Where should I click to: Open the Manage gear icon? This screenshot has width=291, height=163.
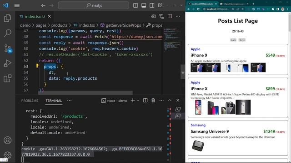(x=7, y=155)
